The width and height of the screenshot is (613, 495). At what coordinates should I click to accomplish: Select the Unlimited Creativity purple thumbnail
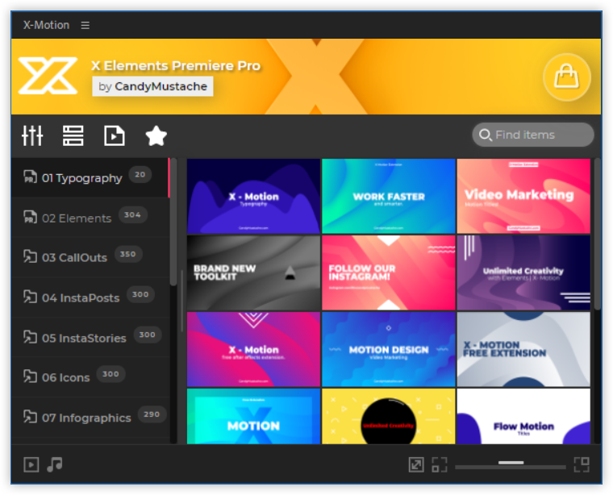point(523,272)
